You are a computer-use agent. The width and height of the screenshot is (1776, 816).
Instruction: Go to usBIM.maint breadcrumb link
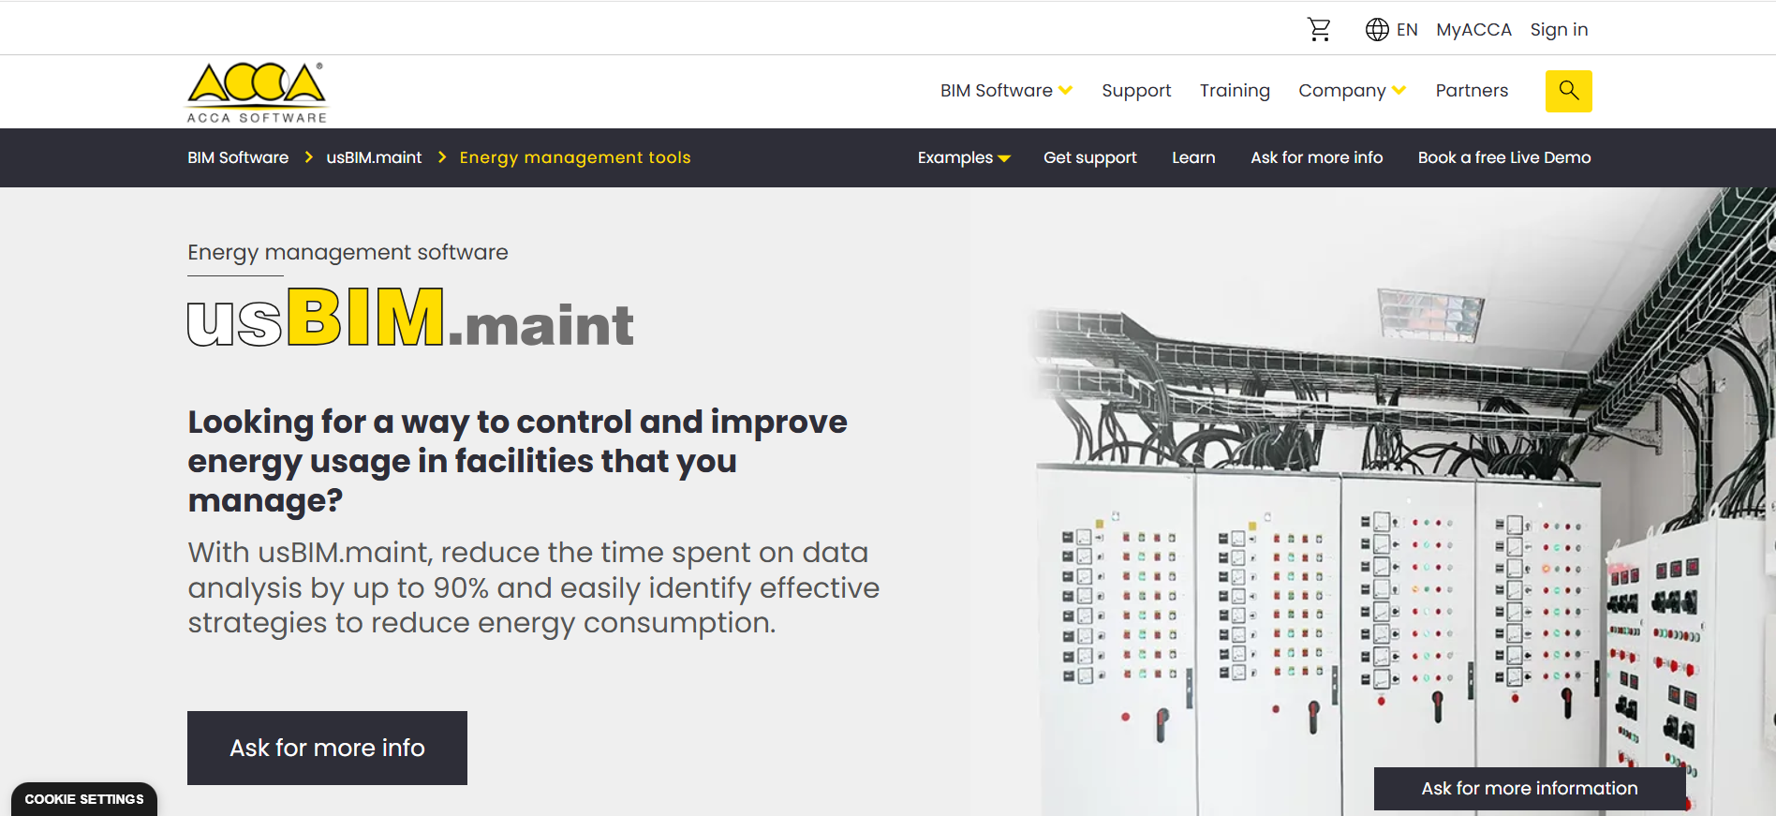click(x=374, y=157)
